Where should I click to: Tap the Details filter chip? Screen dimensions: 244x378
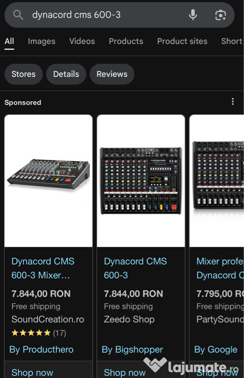pos(66,74)
